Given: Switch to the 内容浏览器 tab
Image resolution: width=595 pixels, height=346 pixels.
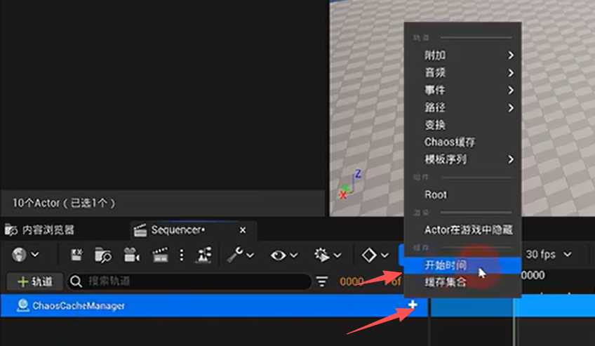Looking at the screenshot, I should [x=41, y=229].
